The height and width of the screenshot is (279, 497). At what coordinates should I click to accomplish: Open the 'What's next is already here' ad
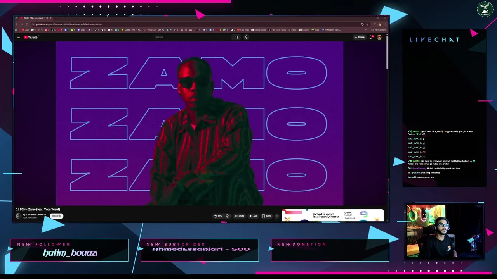pos(333,215)
